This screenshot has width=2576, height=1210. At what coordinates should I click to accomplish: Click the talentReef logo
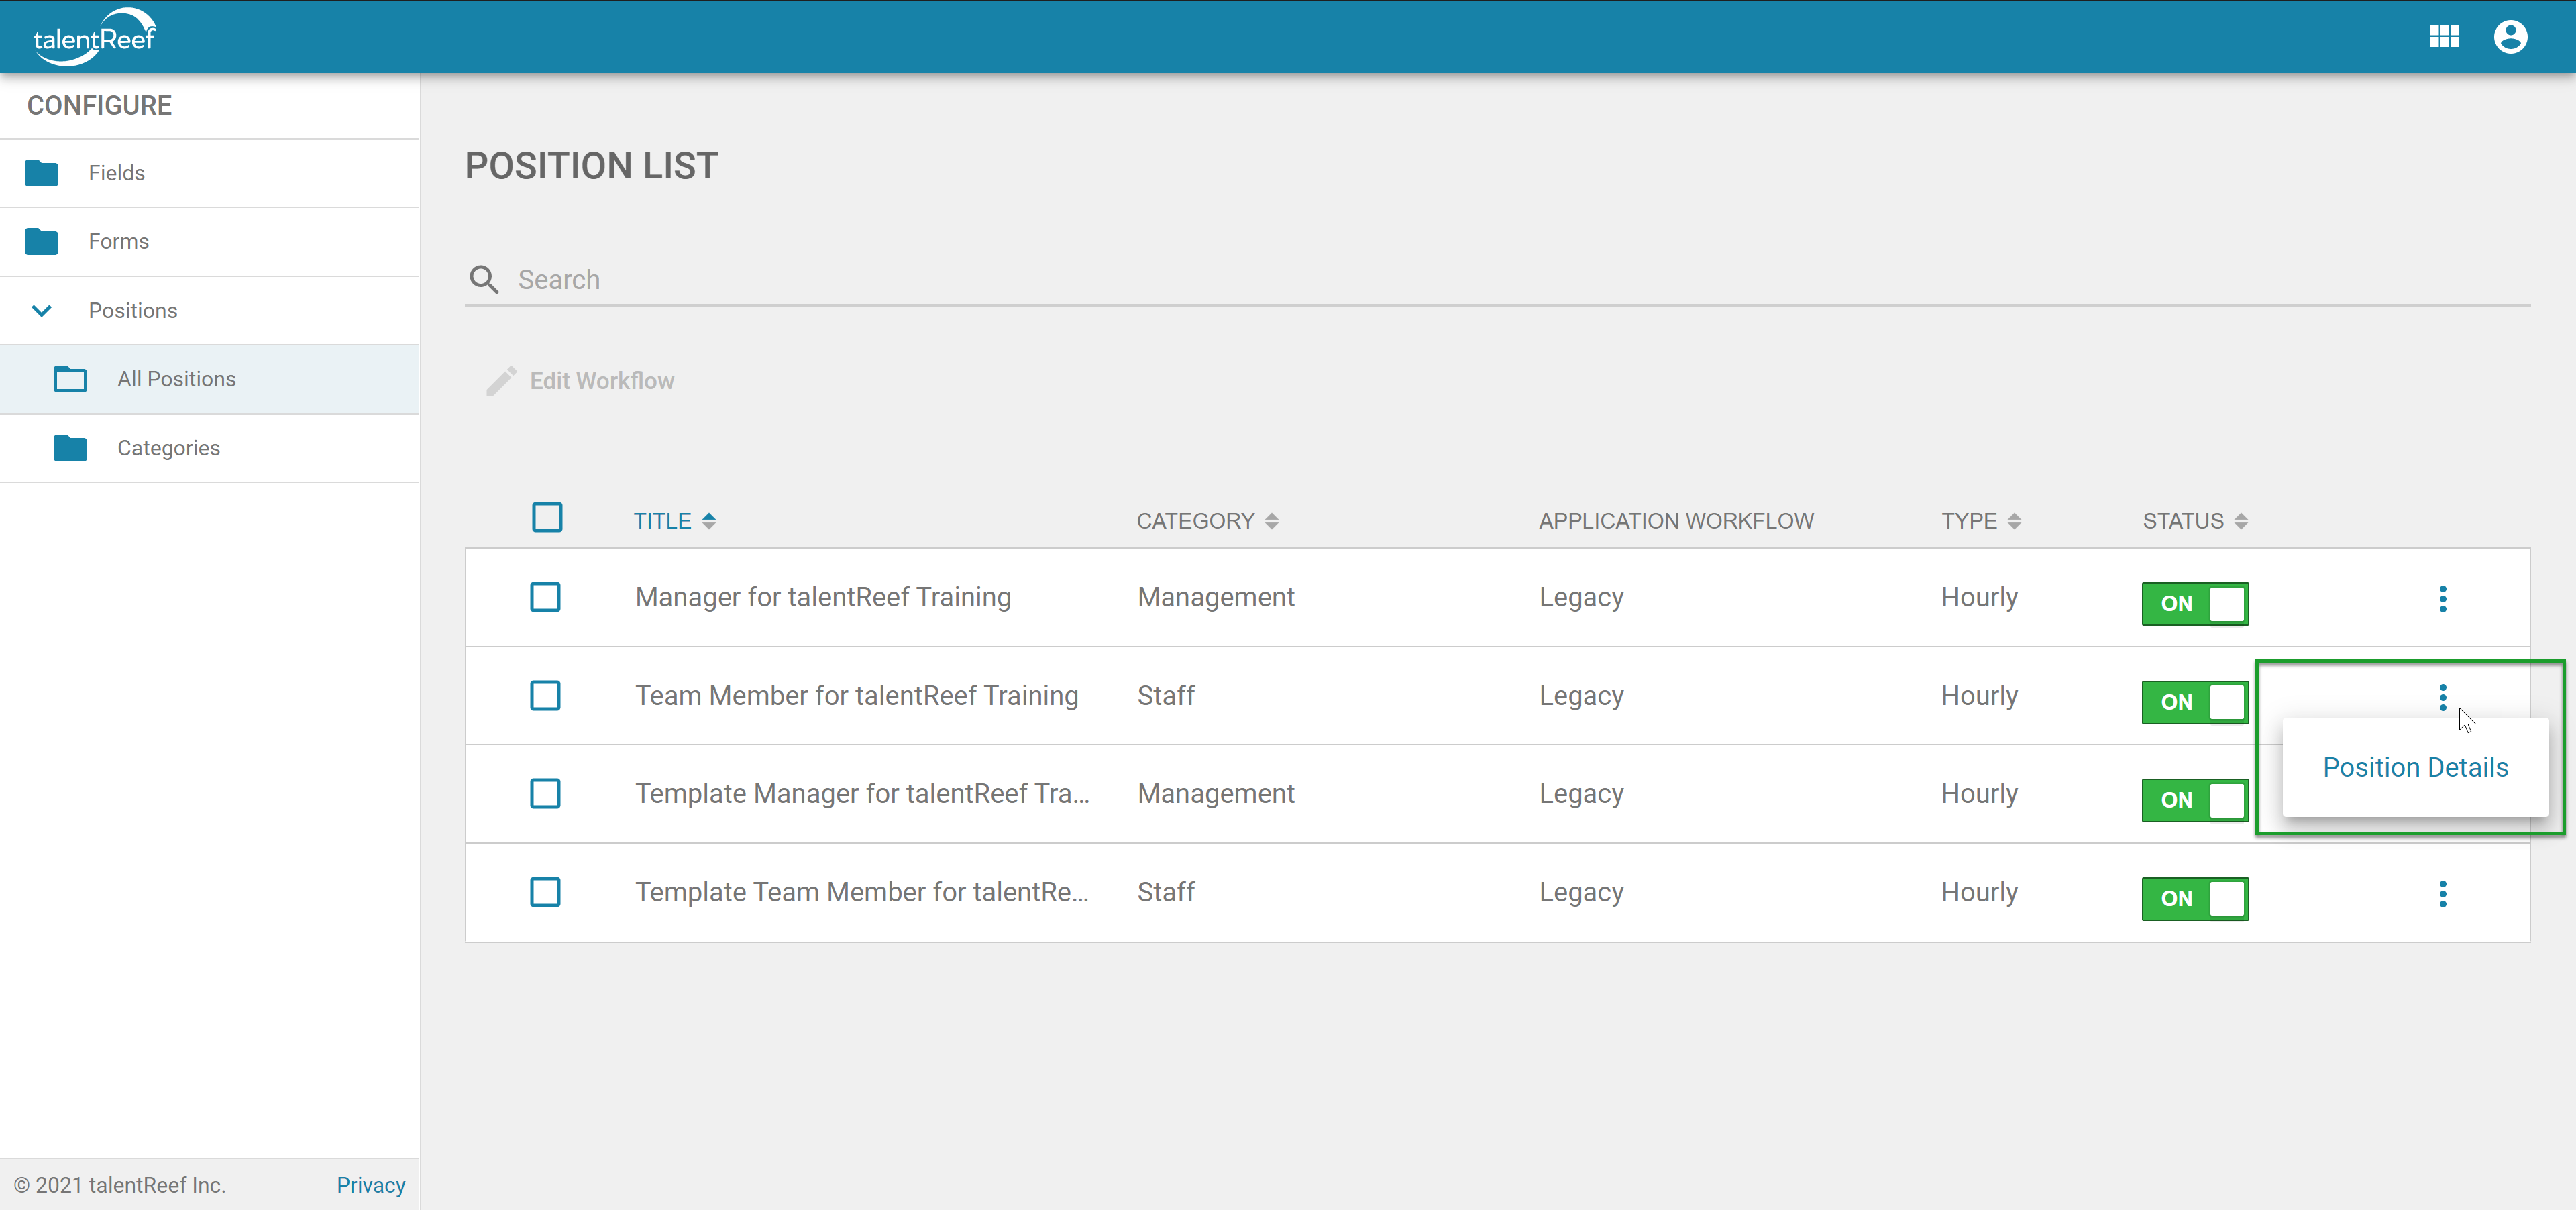94,38
